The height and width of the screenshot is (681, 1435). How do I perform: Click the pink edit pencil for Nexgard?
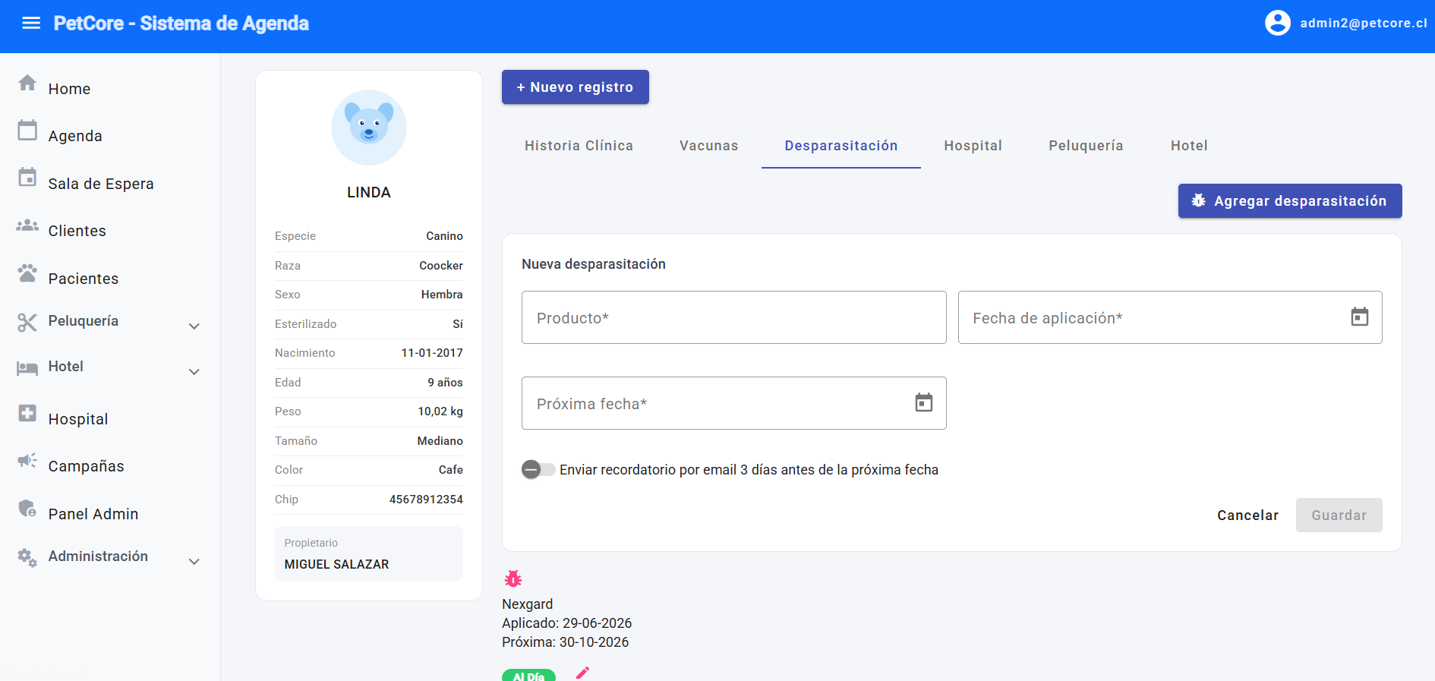(x=582, y=673)
